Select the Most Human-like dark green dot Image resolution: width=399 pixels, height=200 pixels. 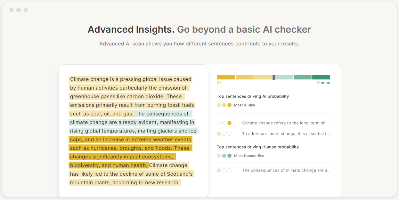(230, 156)
